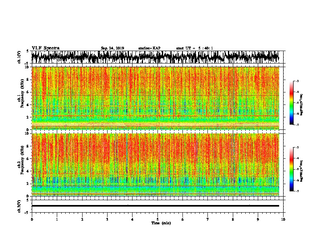Image resolution: width=319 pixels, height=246 pixels.
Task: Click time axis tick label "3"
Action: tap(107, 219)
